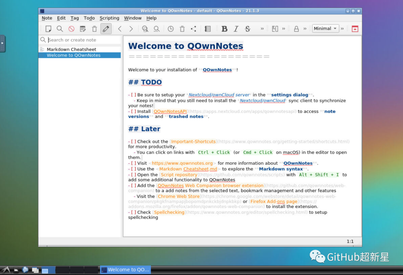Open https://www.qownnotes.org link in note
The width and height of the screenshot is (403, 275).
point(182,163)
